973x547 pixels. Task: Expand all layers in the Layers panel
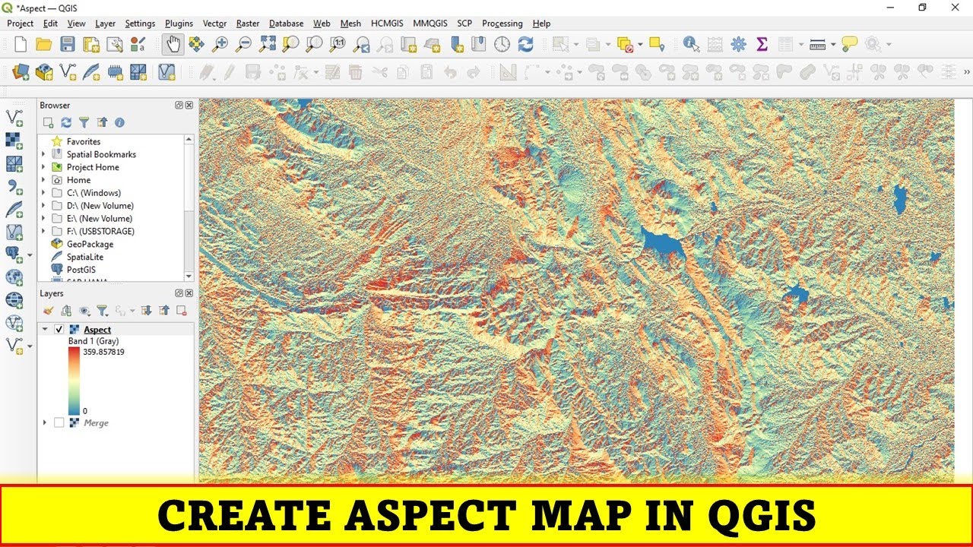[x=147, y=311]
